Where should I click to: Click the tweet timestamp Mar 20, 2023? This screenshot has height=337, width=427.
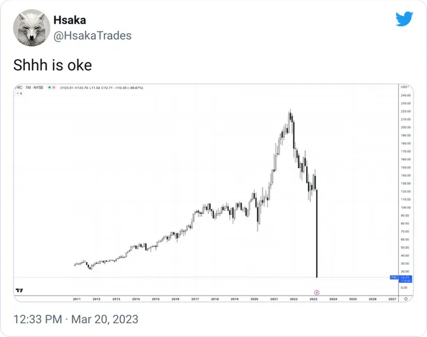click(76, 319)
